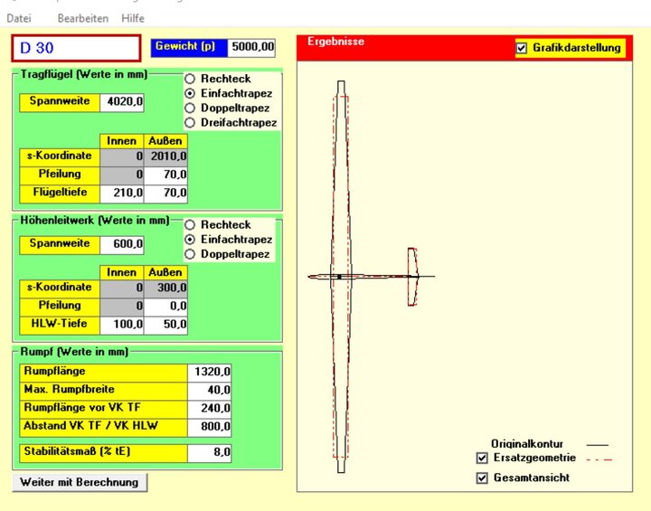Select Dreifachtrapez wing shape option
The height and width of the screenshot is (511, 651).
190,122
